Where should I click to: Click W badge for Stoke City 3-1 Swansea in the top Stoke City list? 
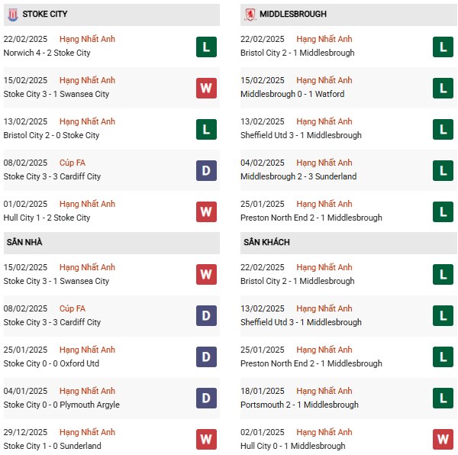point(206,88)
